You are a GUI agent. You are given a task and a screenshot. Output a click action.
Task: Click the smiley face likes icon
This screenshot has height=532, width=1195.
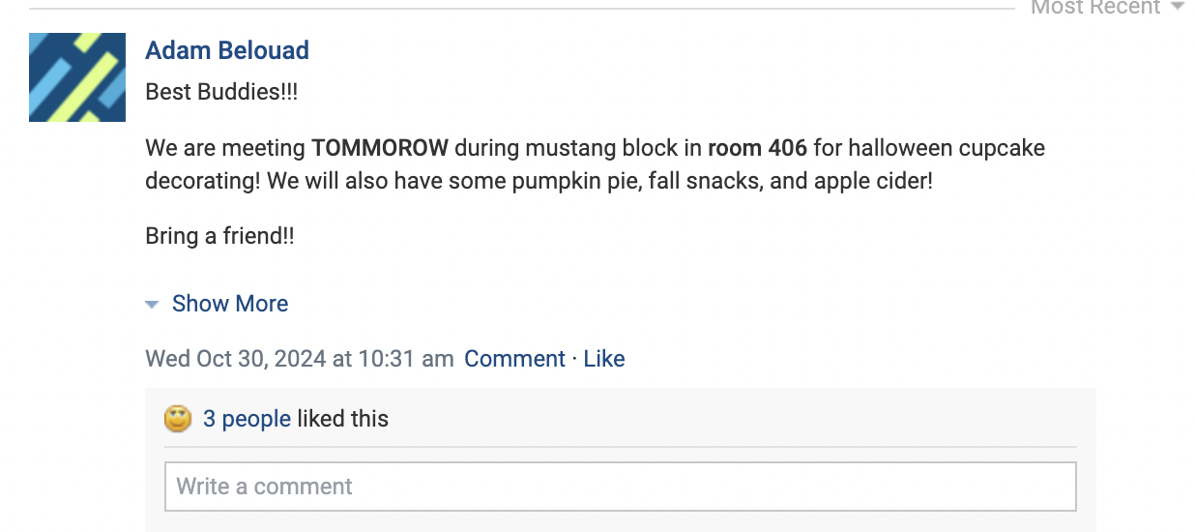pyautogui.click(x=178, y=419)
